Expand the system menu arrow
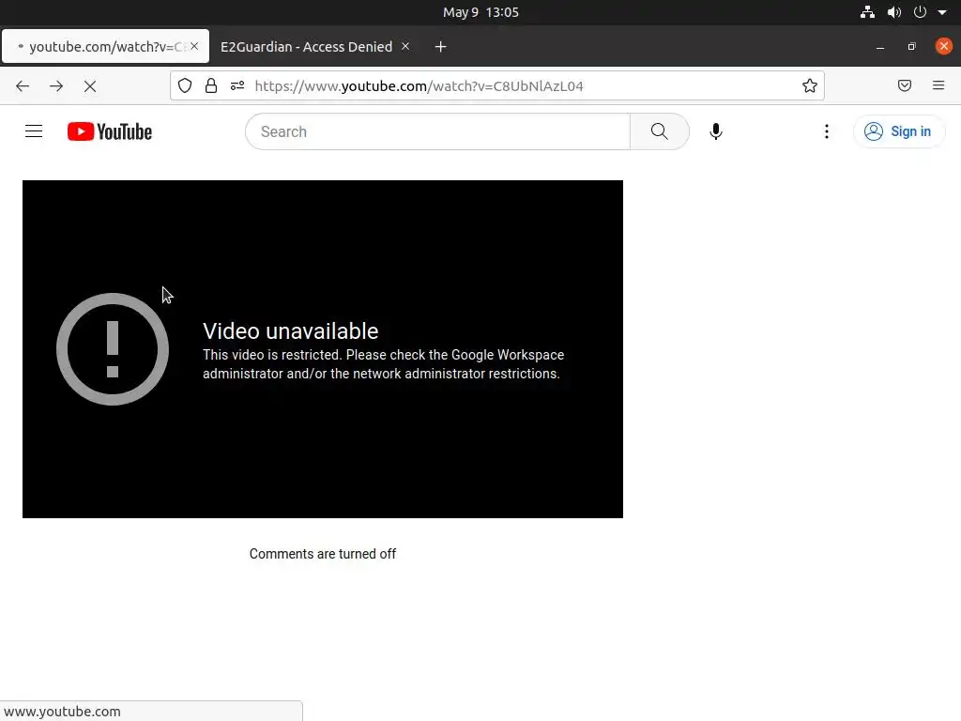Viewport: 961px width, 721px height. click(x=942, y=12)
